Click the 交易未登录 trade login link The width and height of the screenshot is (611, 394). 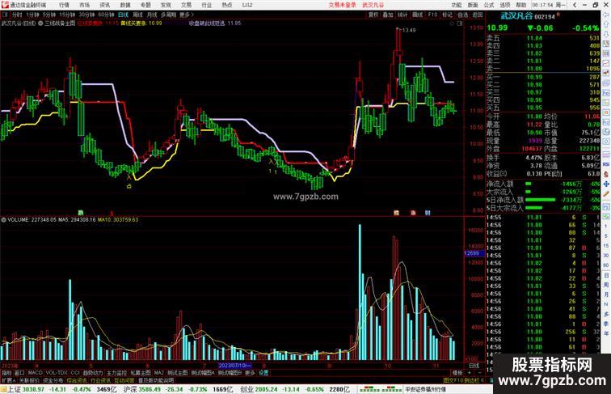point(342,5)
